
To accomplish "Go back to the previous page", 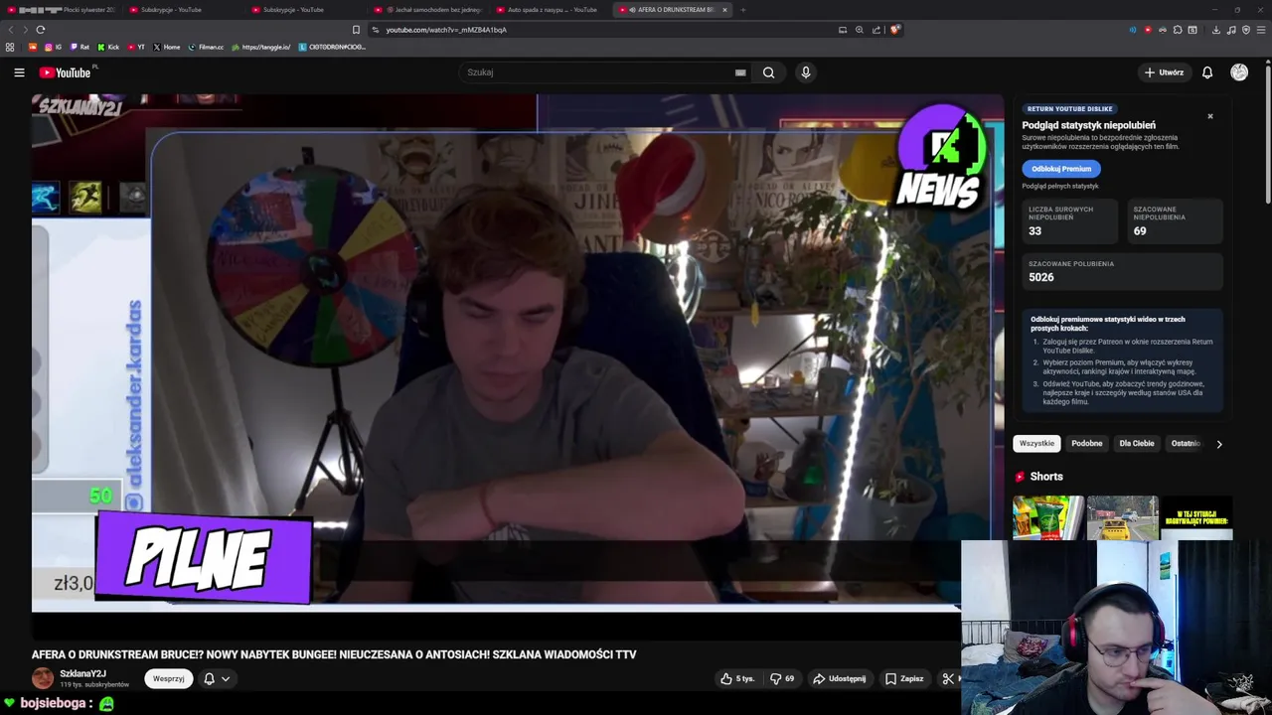I will tap(12, 30).
